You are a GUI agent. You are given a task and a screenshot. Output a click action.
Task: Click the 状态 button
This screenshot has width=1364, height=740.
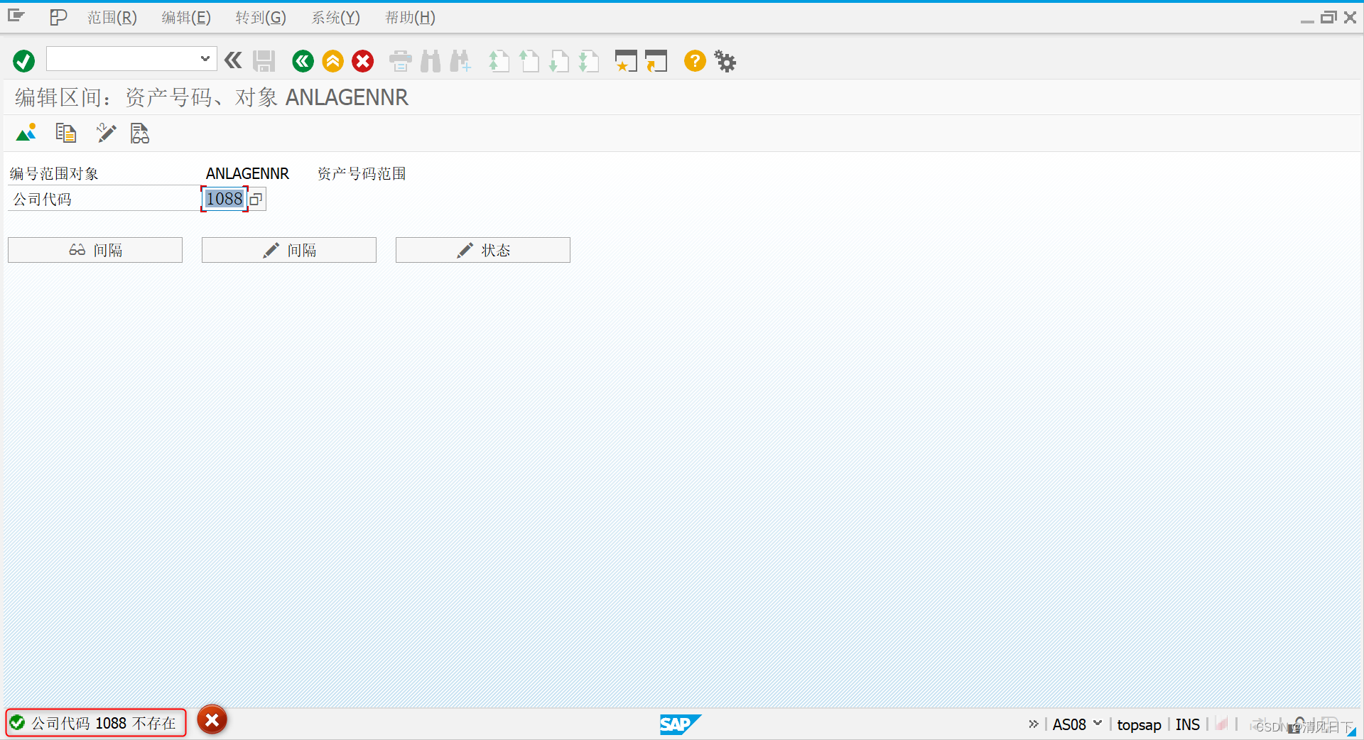point(483,250)
